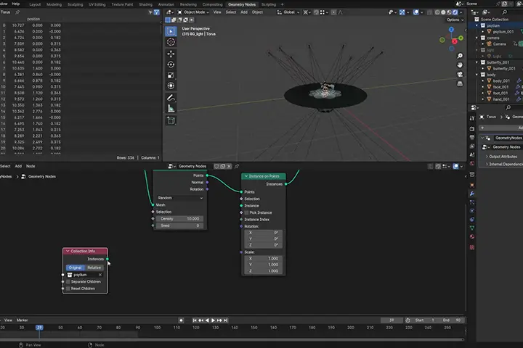The image size is (523, 348).
Task: Open the viewport Options dropdown
Action: click(455, 20)
